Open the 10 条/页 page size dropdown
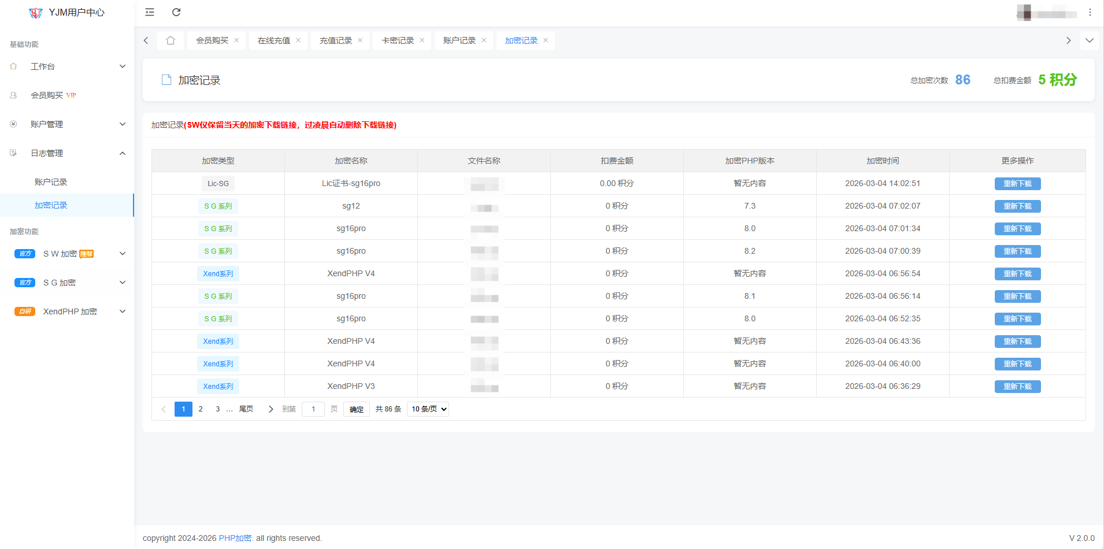Image resolution: width=1104 pixels, height=549 pixels. [x=428, y=409]
